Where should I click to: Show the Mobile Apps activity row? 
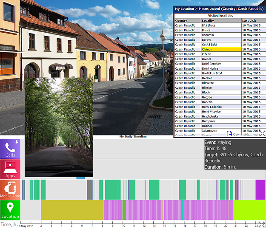[x=10, y=189]
